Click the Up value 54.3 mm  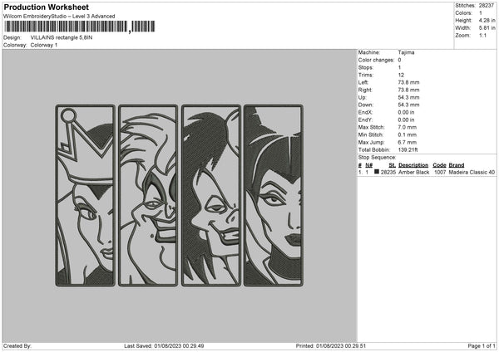[x=408, y=97]
